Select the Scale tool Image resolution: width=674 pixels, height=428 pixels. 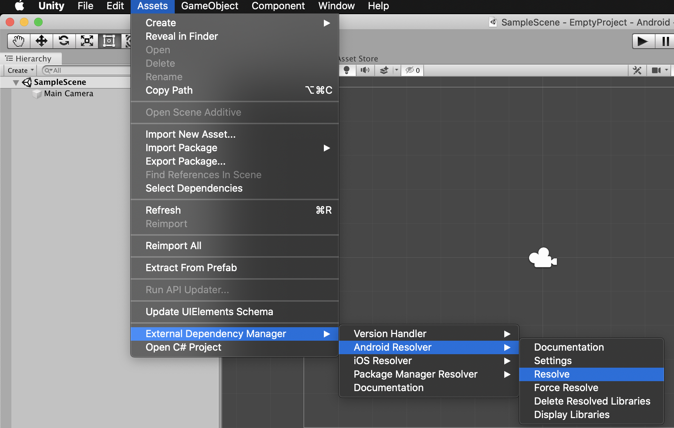(x=87, y=41)
